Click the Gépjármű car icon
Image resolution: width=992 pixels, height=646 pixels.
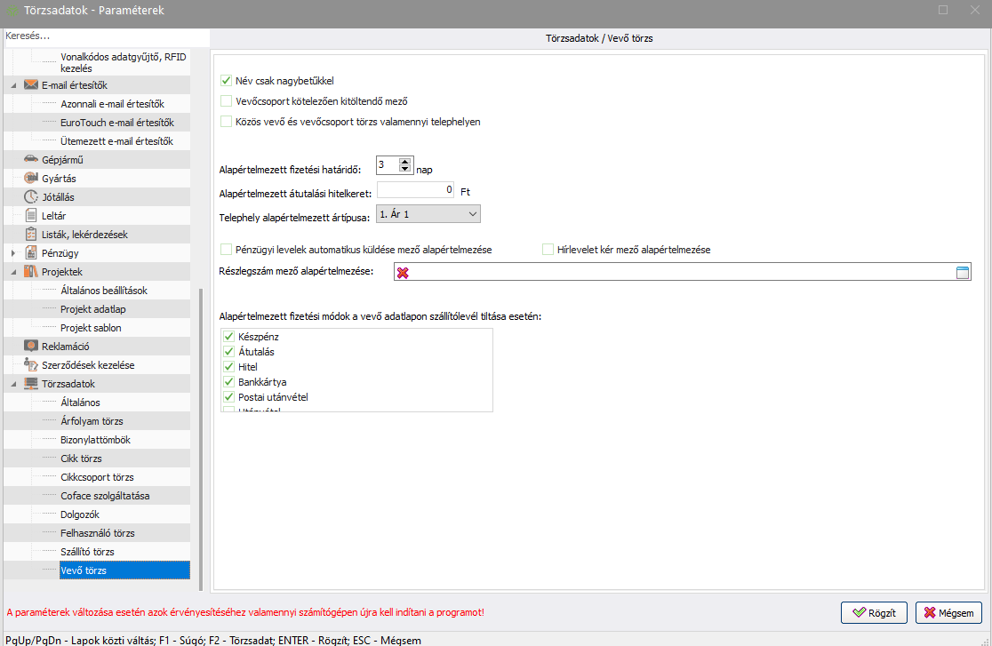click(x=30, y=160)
